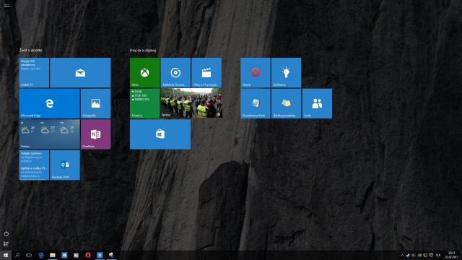Expand the hamburger menu at top left
The width and height of the screenshot is (462, 260).
coord(6,5)
